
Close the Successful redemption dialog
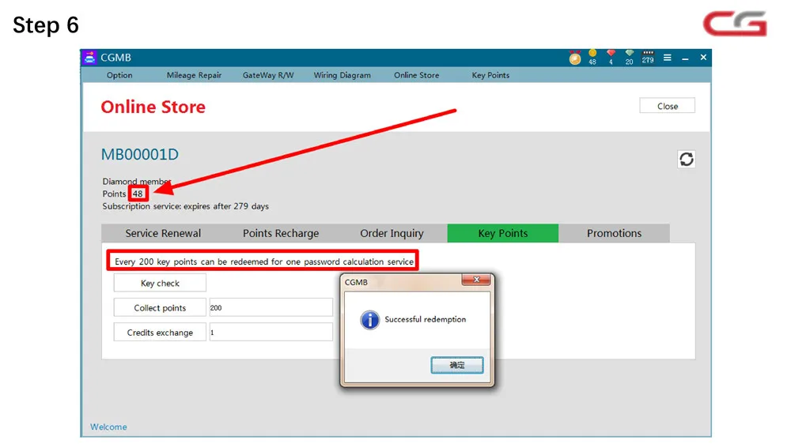pyautogui.click(x=475, y=280)
